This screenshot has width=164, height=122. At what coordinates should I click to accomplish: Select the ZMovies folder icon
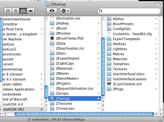pyautogui.click(x=52, y=73)
